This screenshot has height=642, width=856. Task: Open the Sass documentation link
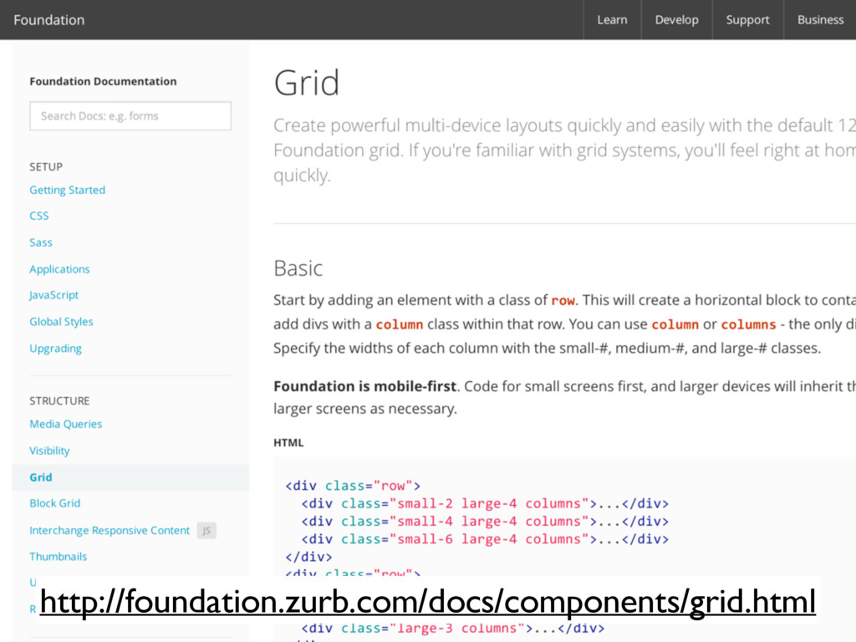41,242
